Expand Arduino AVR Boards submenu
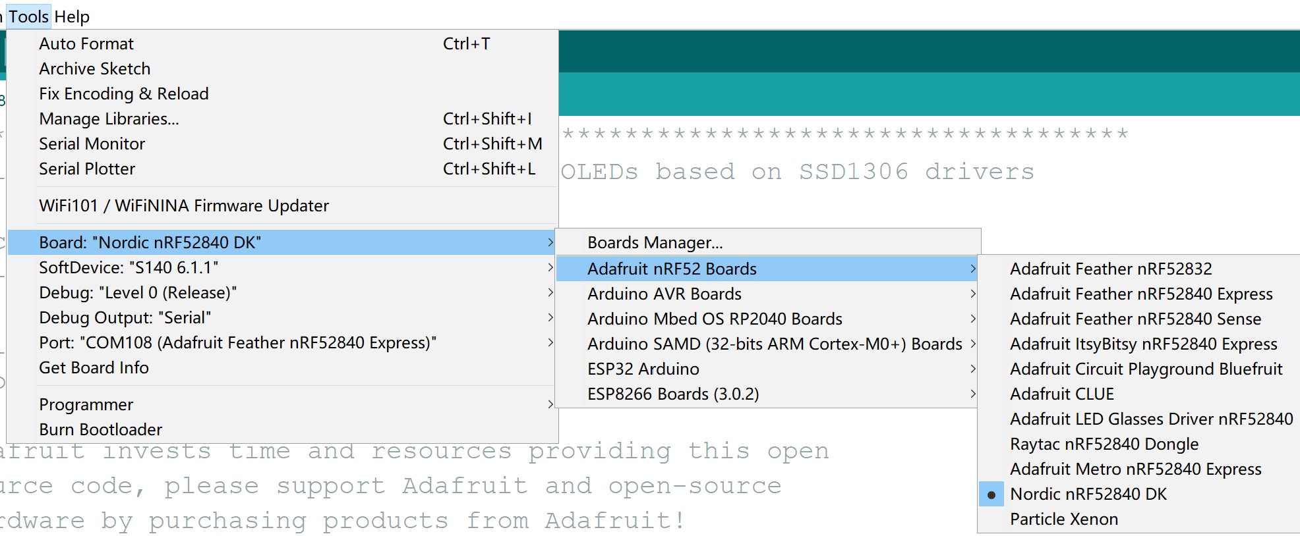 pyautogui.click(x=768, y=294)
